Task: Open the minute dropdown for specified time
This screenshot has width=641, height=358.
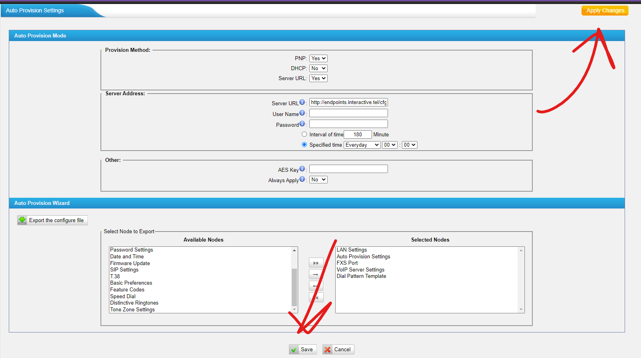Action: tap(410, 145)
